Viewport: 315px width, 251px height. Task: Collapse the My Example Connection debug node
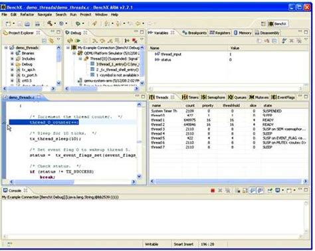(x=68, y=48)
